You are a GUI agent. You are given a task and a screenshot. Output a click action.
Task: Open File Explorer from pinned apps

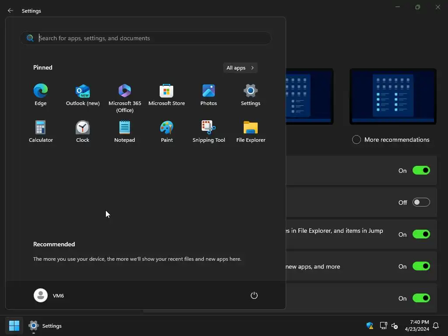pyautogui.click(x=251, y=131)
